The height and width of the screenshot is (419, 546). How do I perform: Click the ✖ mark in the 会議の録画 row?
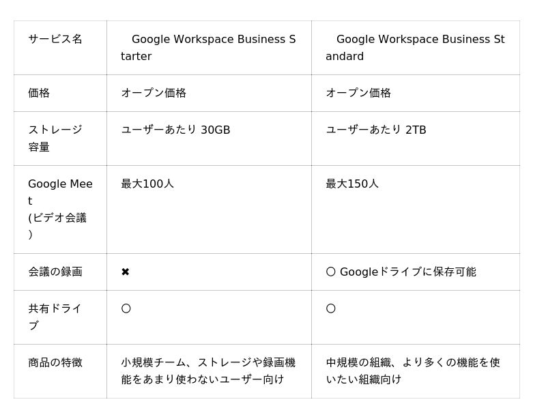coord(126,272)
